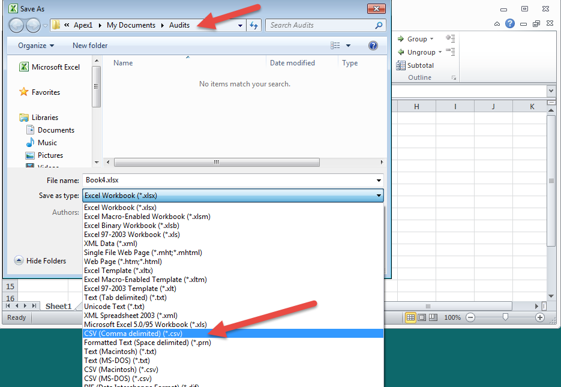
Task: Click the Normal view icon in status bar
Action: 410,317
